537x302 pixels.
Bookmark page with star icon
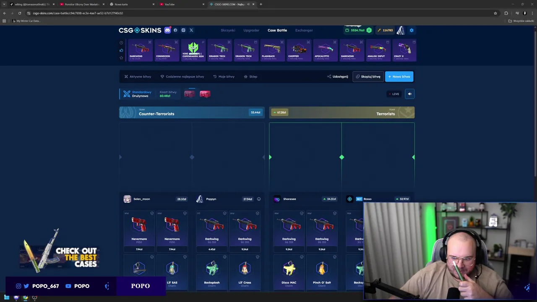click(x=495, y=13)
